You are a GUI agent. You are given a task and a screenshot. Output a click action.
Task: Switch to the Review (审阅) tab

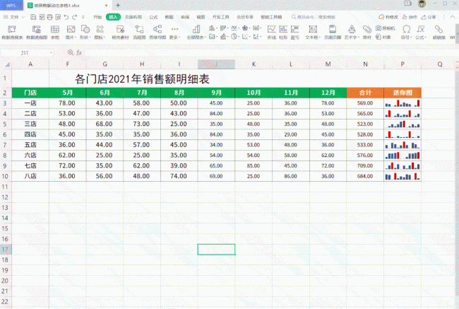coord(185,17)
